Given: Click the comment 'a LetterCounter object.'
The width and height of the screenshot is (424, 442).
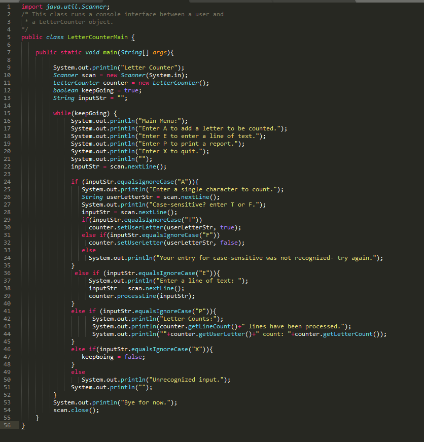Looking at the screenshot, I should pos(73,22).
